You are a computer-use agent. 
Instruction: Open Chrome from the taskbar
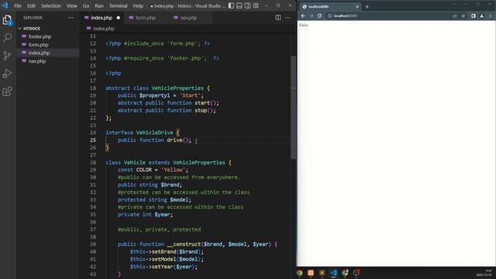pyautogui.click(x=300, y=273)
